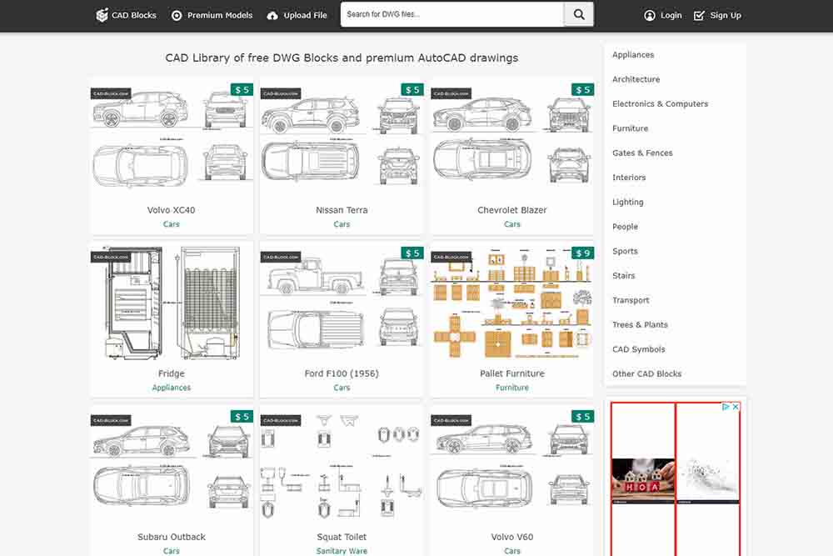Click the AdChoices triangle icon
Viewport: 833px width, 556px height.
[x=726, y=407]
